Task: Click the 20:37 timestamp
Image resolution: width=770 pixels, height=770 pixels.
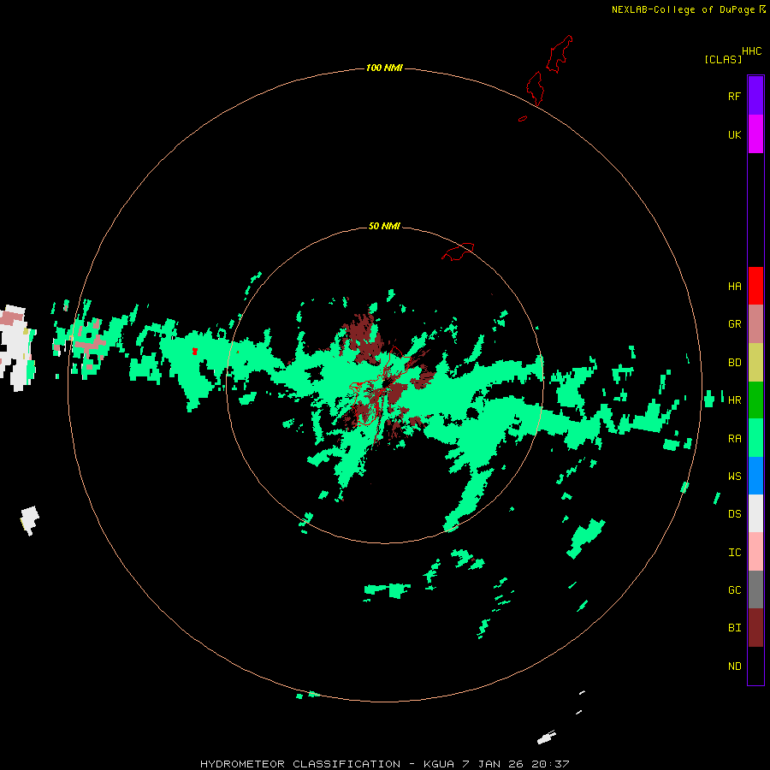Action: [x=550, y=764]
